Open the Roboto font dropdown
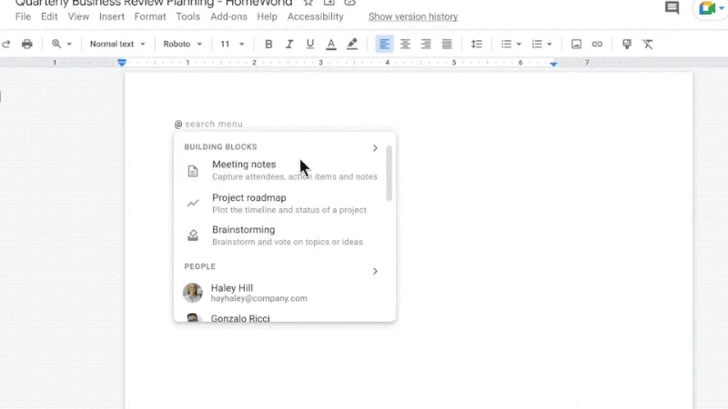The image size is (728, 409). [x=182, y=44]
